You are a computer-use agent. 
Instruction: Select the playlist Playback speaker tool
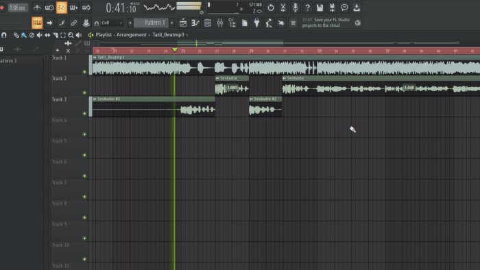pyautogui.click(x=79, y=35)
